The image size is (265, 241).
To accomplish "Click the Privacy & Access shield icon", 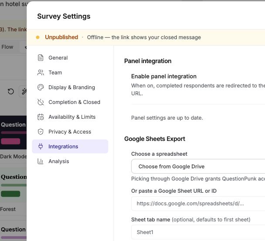I will (x=41, y=132).
